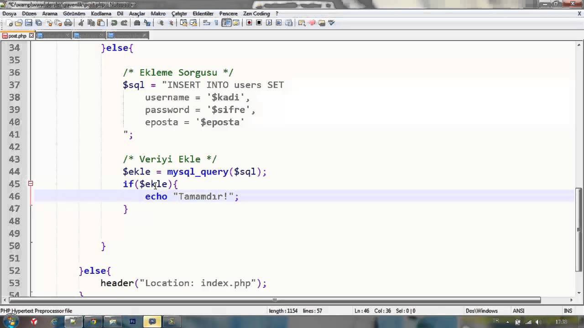Open the Çalıştır menu
Image resolution: width=584 pixels, height=328 pixels.
[x=179, y=14]
